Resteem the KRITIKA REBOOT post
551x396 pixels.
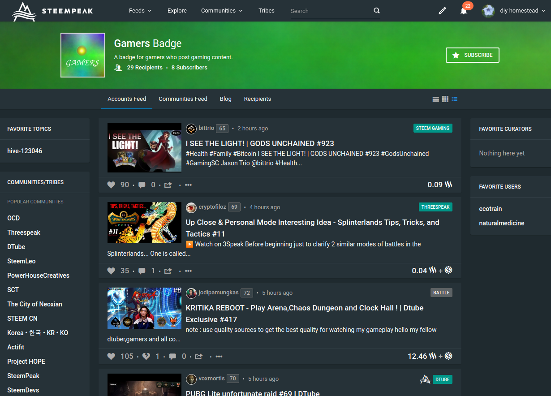pos(198,356)
